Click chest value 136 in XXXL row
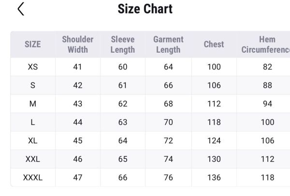The height and width of the screenshot is (196, 290). pyautogui.click(x=214, y=177)
